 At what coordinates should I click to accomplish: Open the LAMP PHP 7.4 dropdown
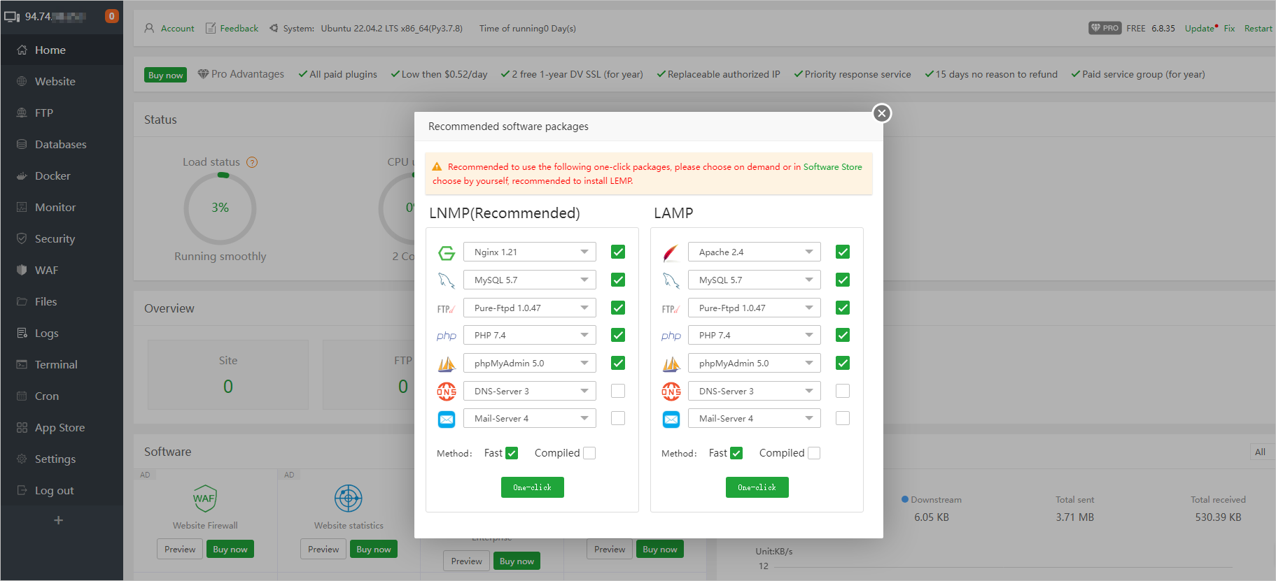(x=755, y=335)
